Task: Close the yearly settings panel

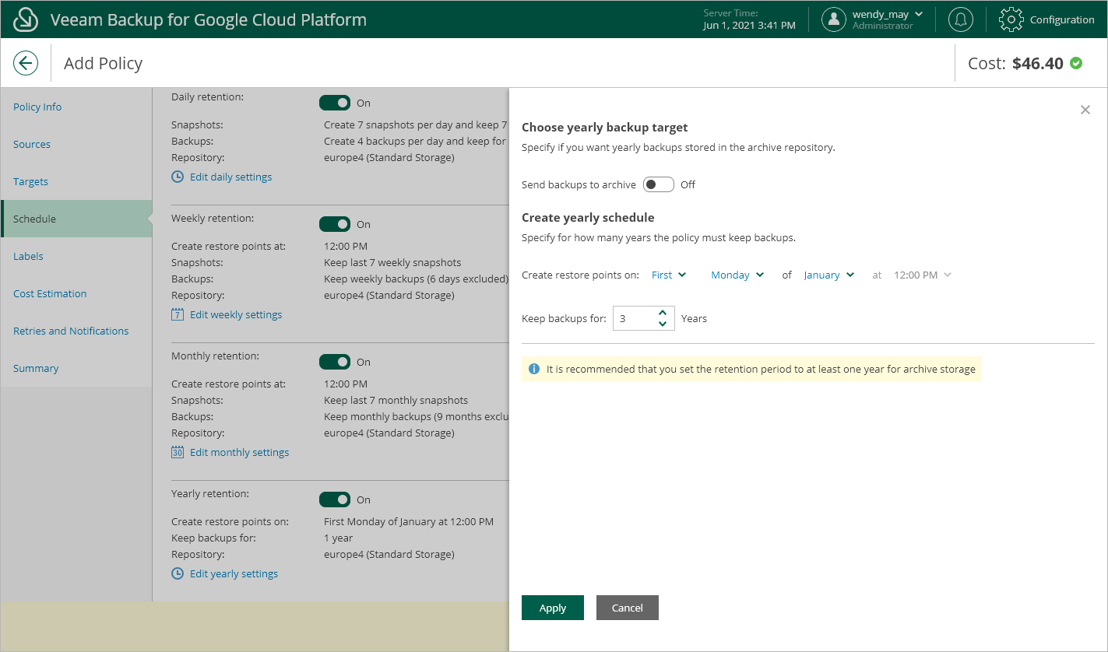Action: (x=1085, y=110)
